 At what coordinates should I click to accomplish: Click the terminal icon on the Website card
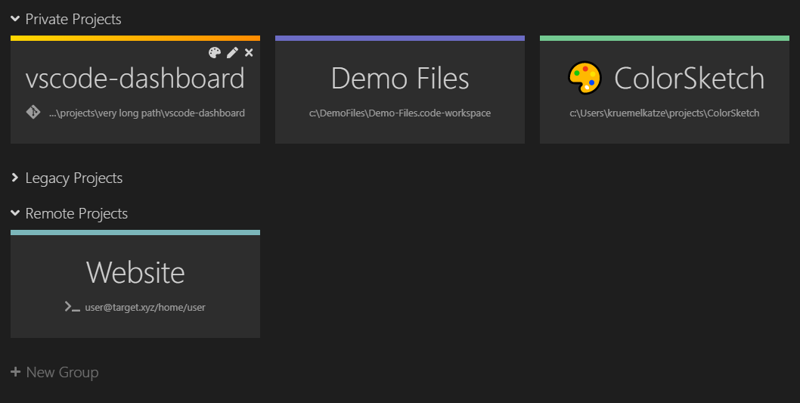pyautogui.click(x=73, y=306)
